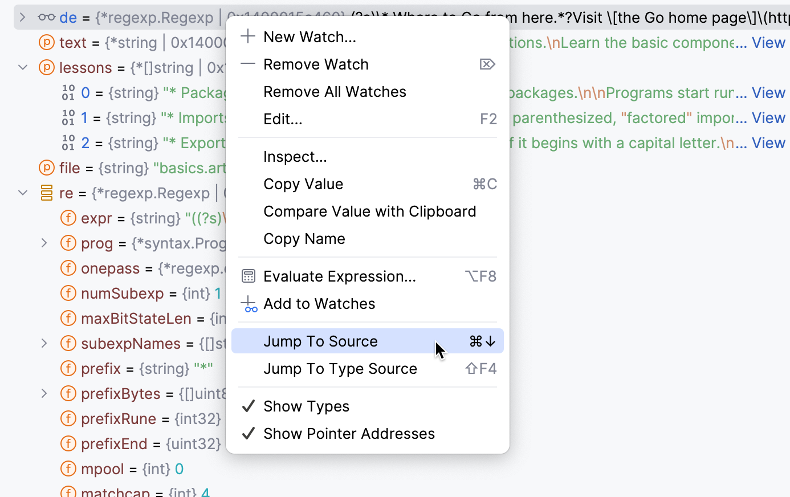Collapse the "re" regexp node

click(x=23, y=193)
